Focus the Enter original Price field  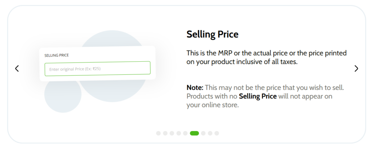point(98,69)
